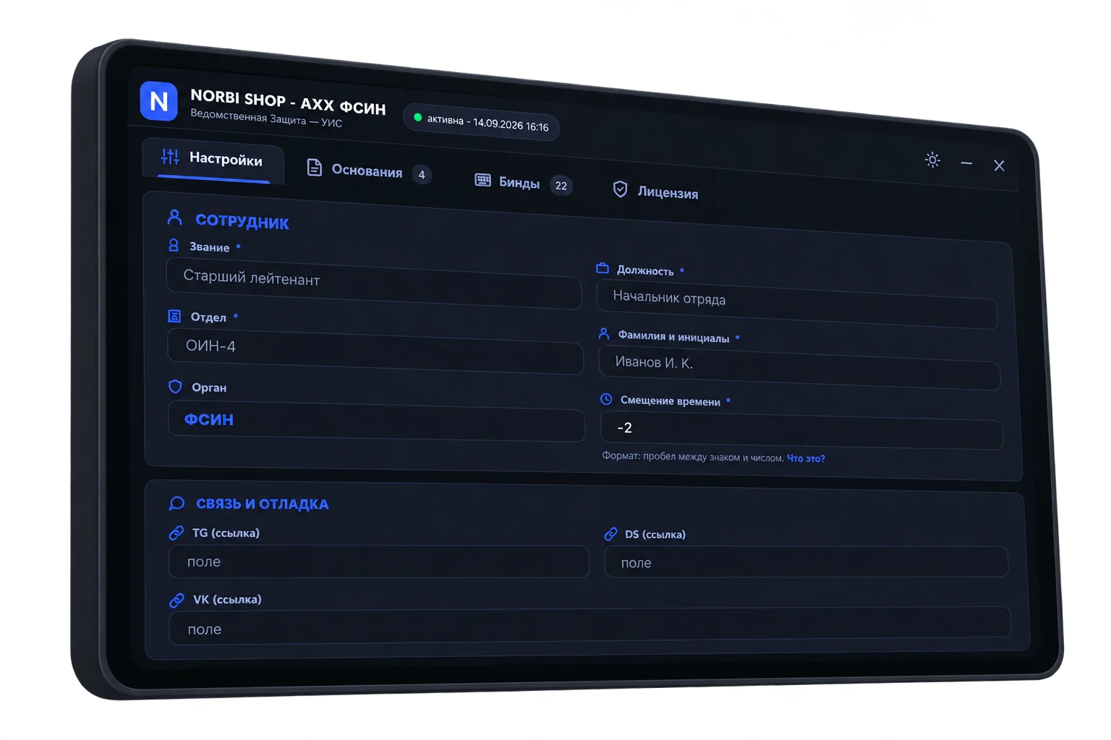Click the NORBI SHOP - АХХ ФСИН title
Viewport: 1111px width, 740px height.
point(288,101)
